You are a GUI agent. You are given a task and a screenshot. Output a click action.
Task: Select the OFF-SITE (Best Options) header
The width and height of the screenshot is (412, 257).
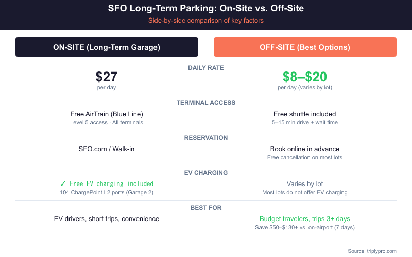pos(305,47)
